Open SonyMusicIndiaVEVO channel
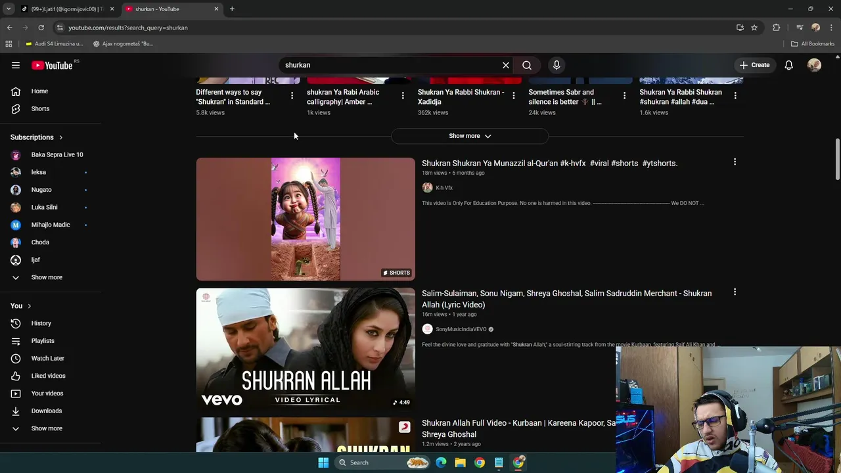The width and height of the screenshot is (841, 473). (x=461, y=329)
